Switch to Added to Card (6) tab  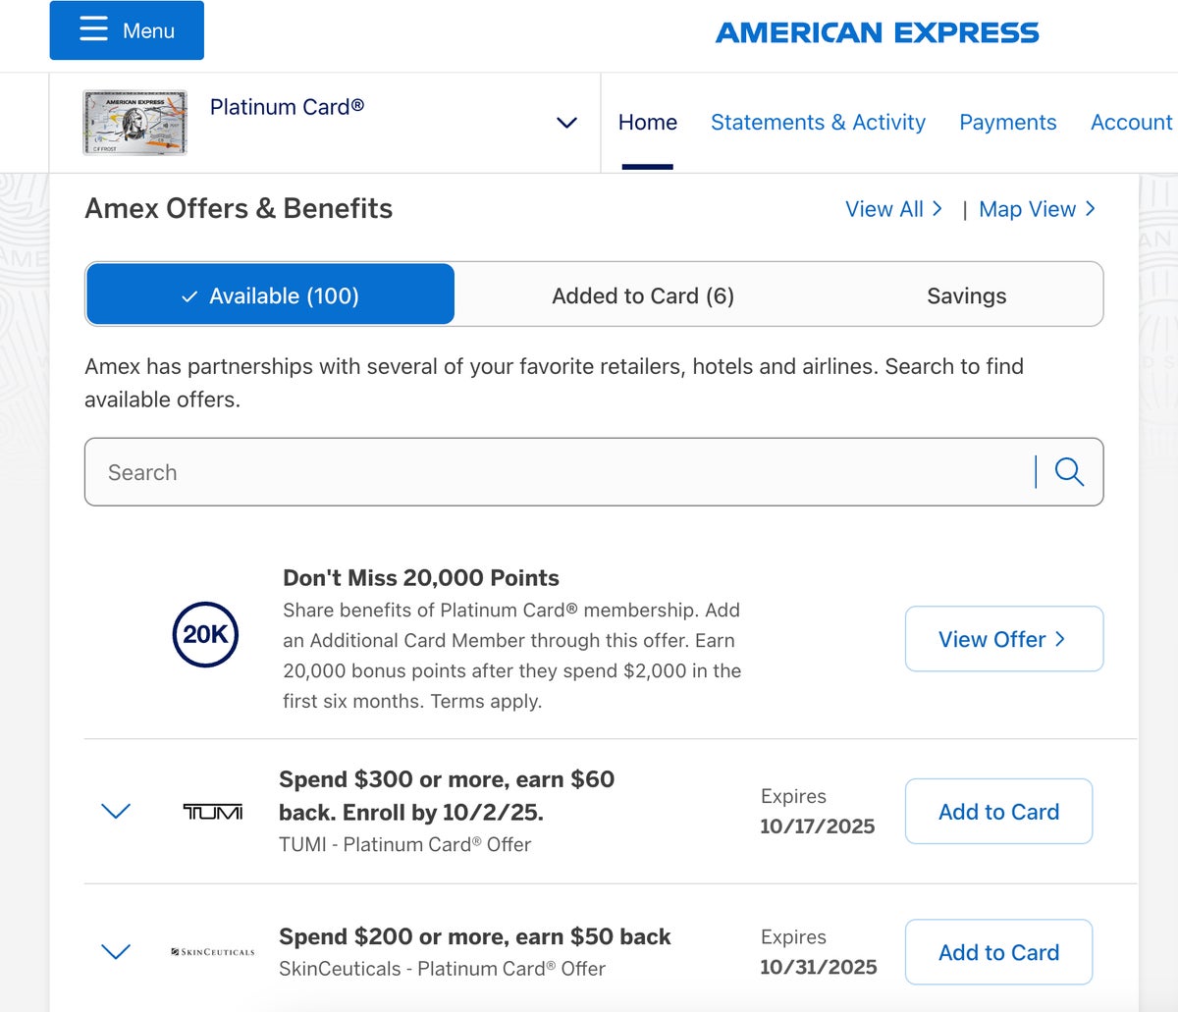[643, 295]
